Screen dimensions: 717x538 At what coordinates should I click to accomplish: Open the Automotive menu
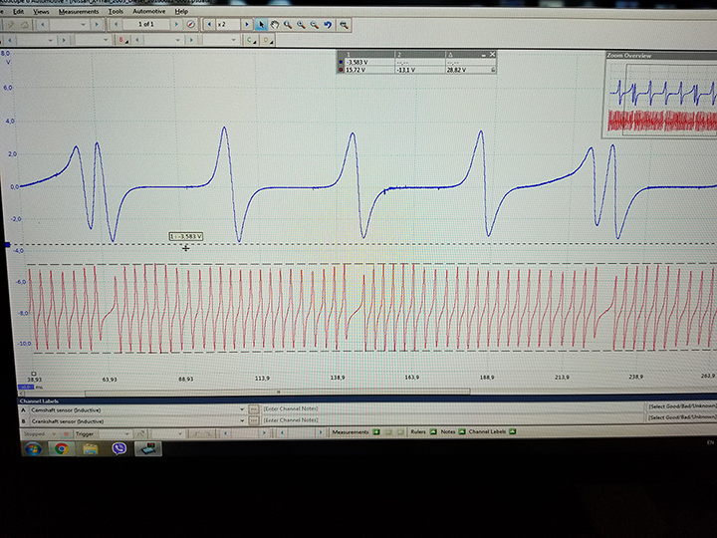click(148, 11)
